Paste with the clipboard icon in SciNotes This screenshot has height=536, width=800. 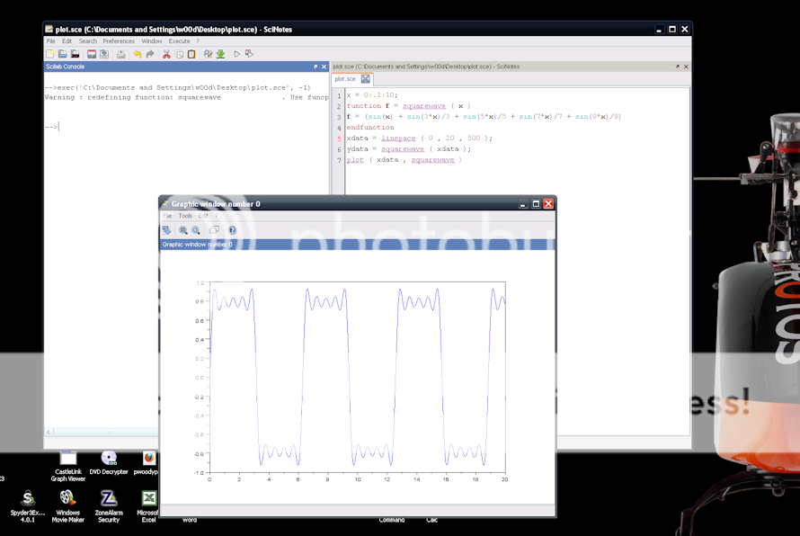point(191,54)
